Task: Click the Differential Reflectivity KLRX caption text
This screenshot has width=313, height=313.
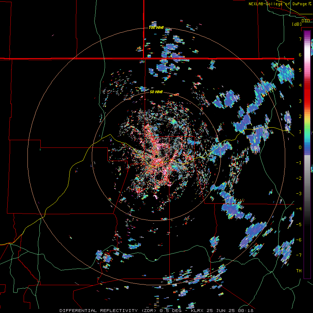Action: point(156,311)
